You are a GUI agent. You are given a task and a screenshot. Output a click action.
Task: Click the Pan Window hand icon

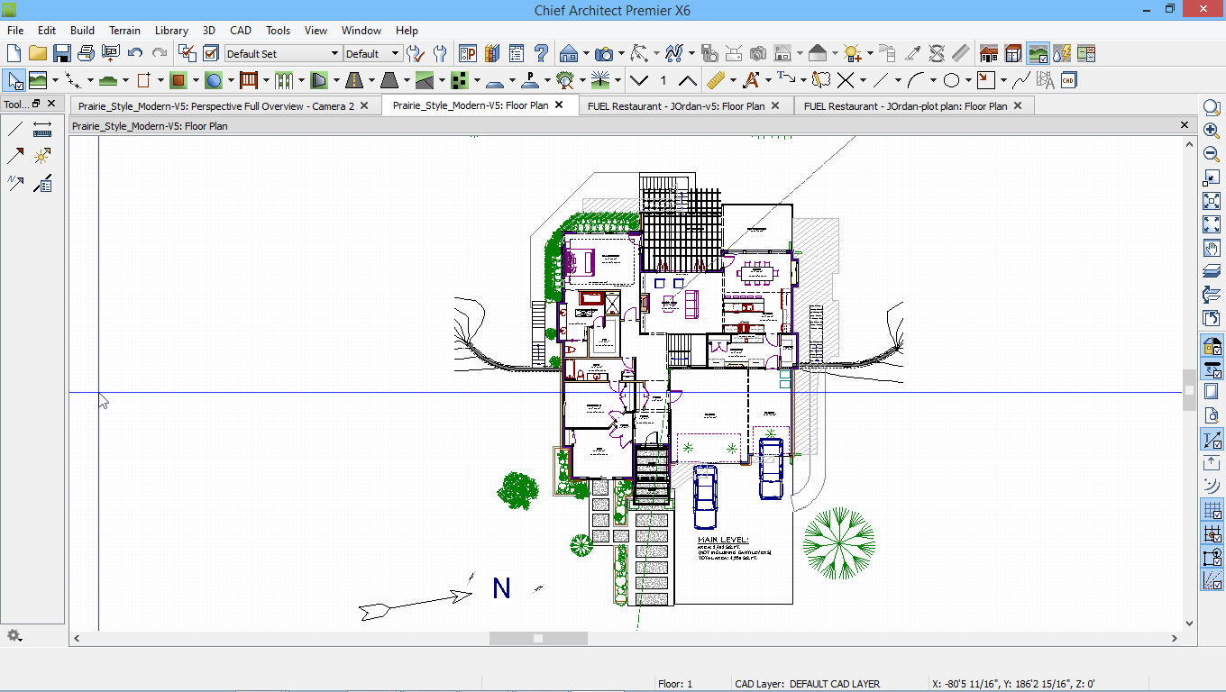click(x=1212, y=248)
